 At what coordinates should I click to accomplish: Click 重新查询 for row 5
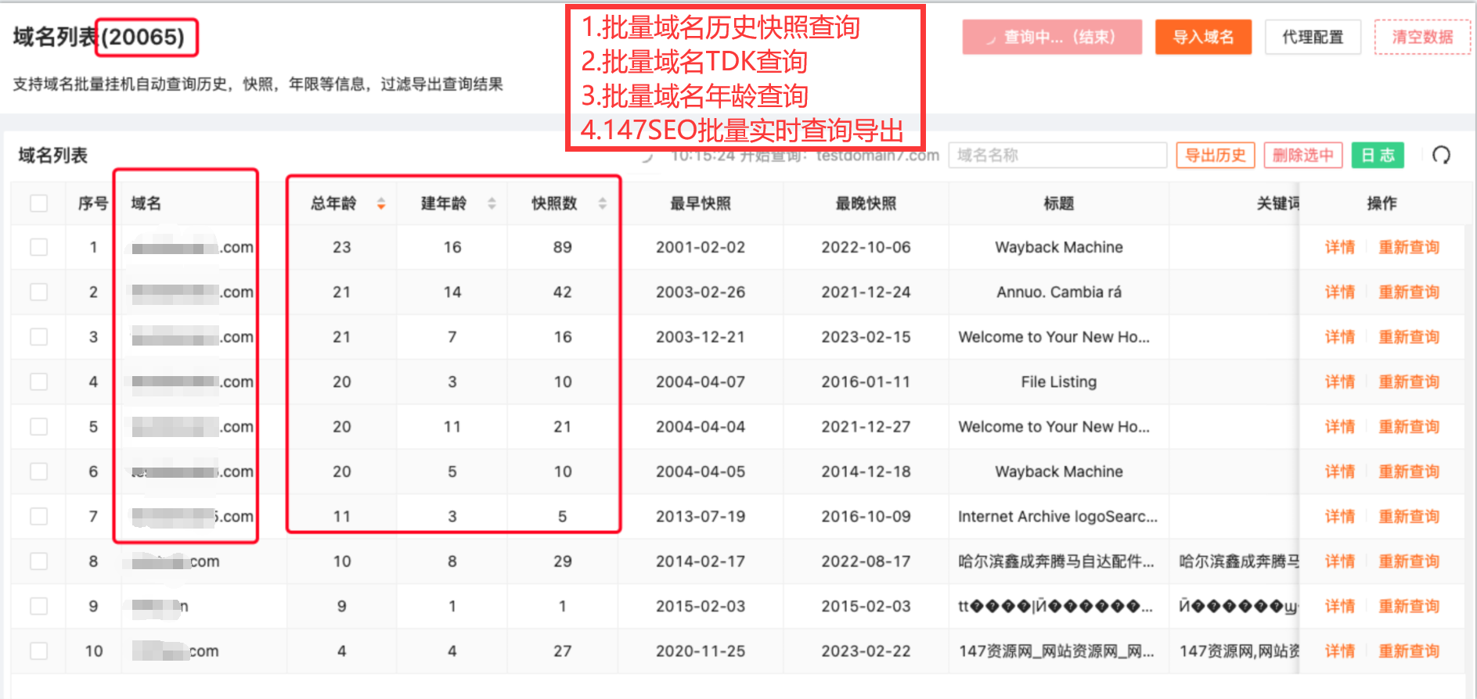pyautogui.click(x=1409, y=427)
